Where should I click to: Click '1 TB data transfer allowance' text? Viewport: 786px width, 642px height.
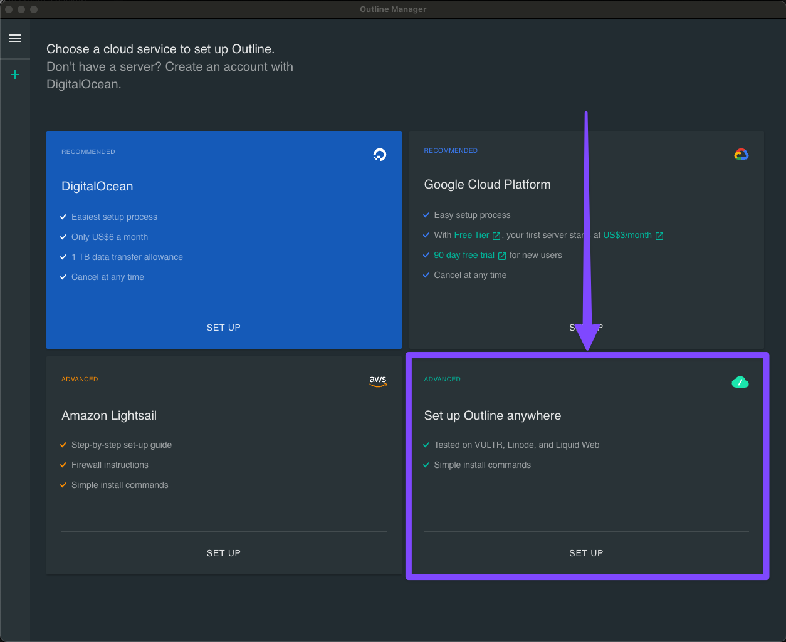(127, 257)
